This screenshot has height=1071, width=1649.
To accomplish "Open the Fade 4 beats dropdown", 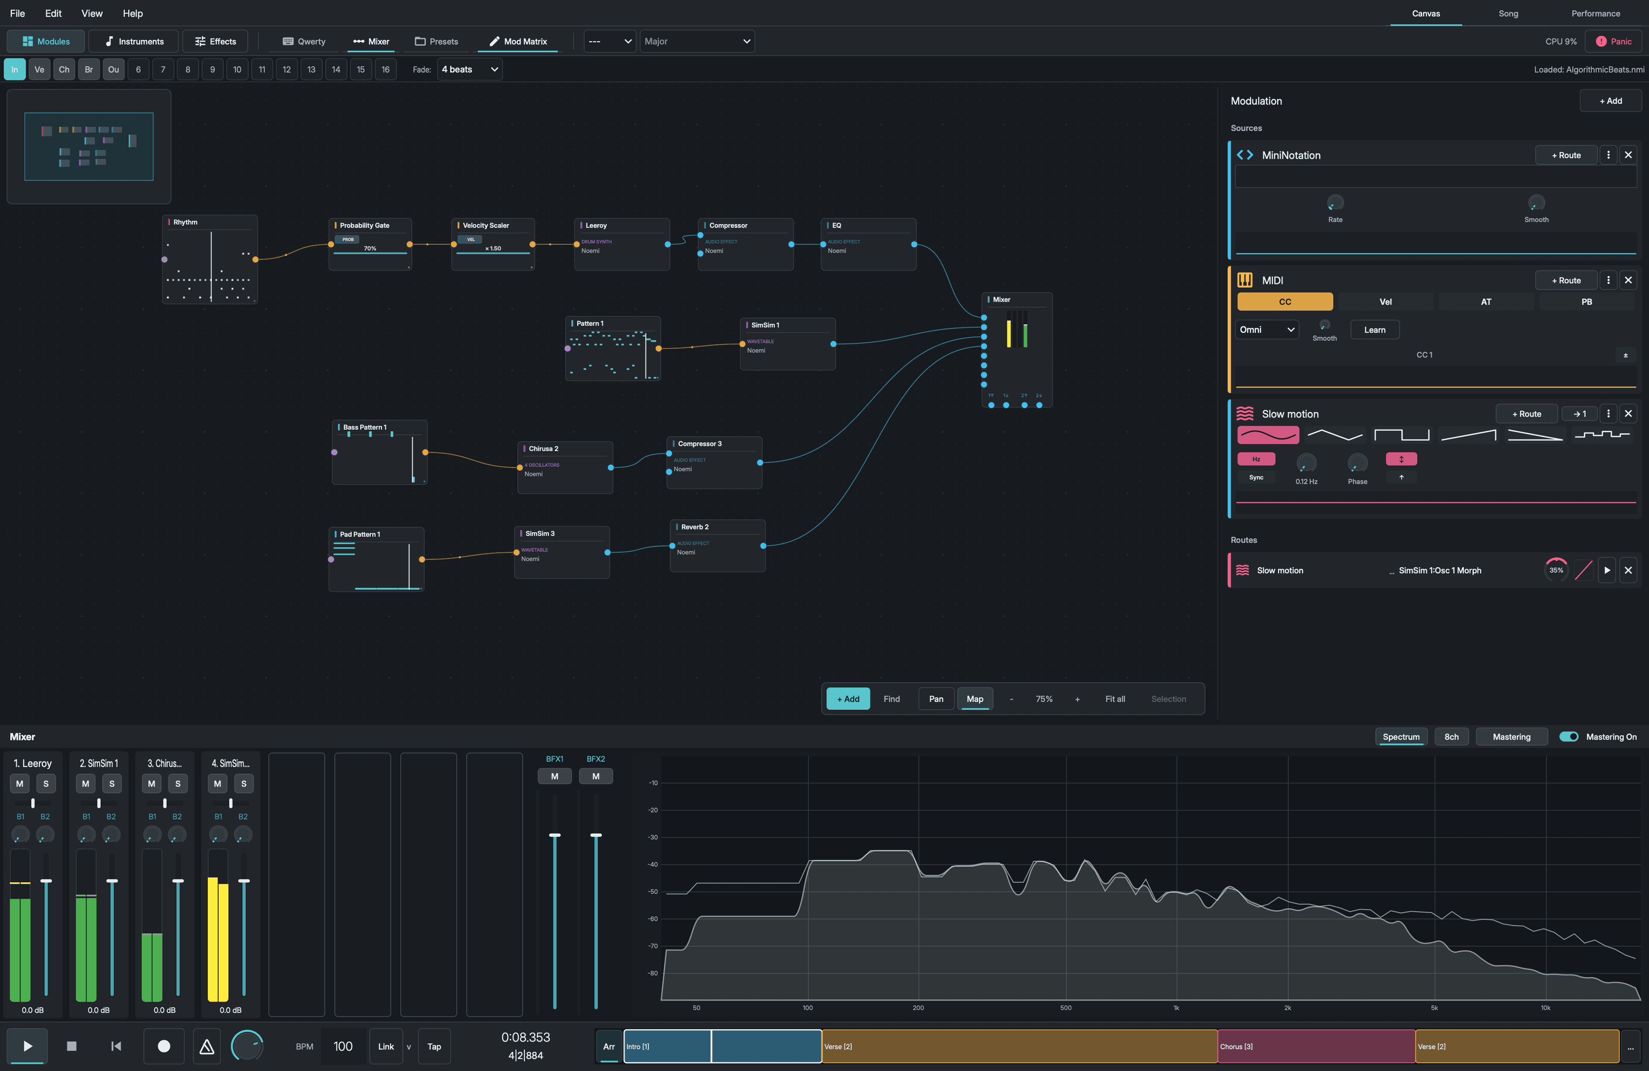I will (x=470, y=69).
